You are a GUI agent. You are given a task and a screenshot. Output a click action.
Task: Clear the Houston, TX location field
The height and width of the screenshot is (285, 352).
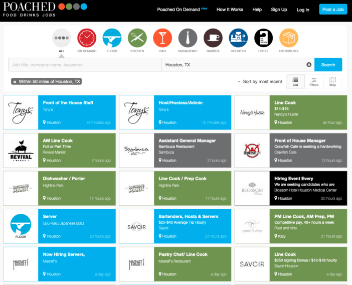309,65
